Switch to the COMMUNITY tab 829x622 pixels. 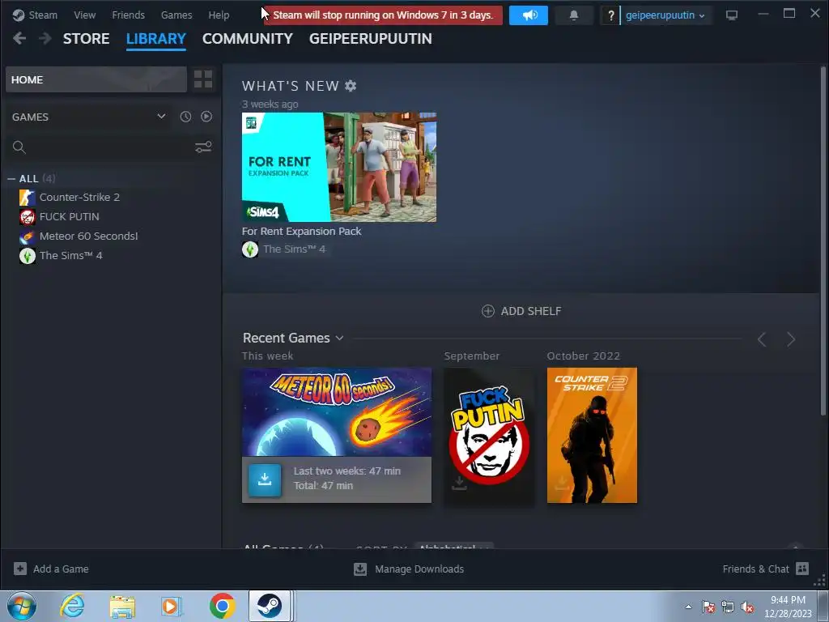tap(248, 39)
